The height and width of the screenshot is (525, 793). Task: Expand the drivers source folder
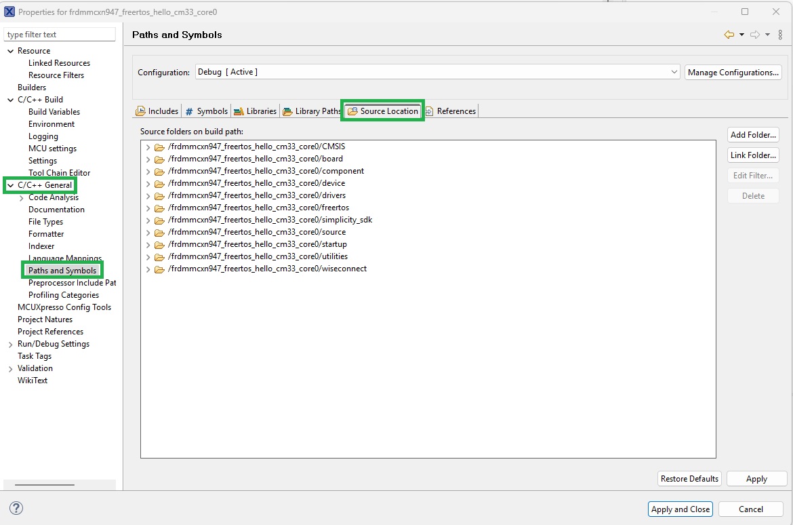[x=148, y=195]
